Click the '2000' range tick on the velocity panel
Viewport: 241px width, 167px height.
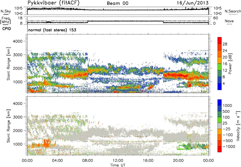click(x=17, y=131)
